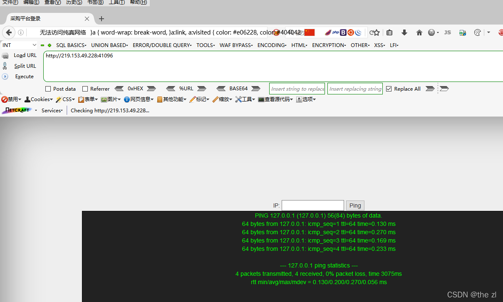Click the Ubuntu logo icon
503x302 pixels.
[351, 32]
